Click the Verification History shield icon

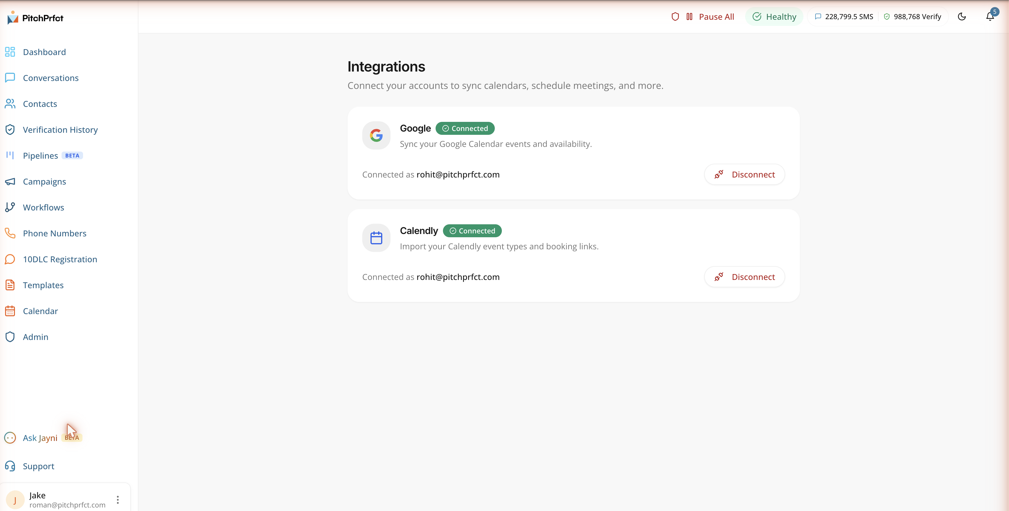(10, 130)
